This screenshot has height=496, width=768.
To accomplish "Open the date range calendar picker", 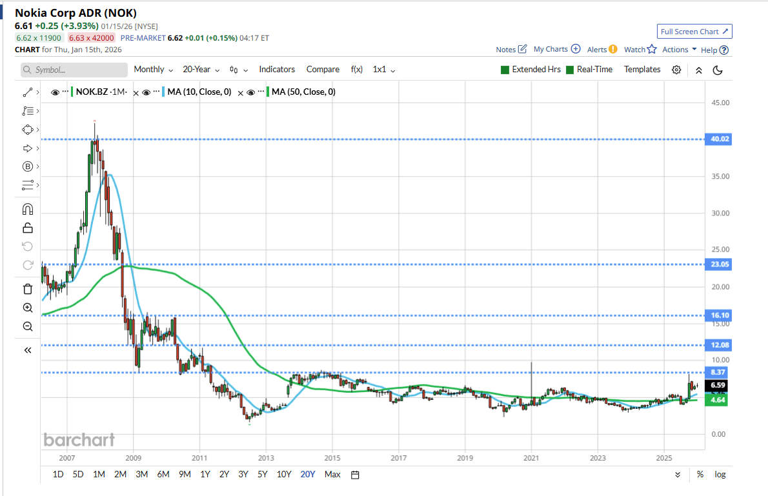I will coord(355,475).
